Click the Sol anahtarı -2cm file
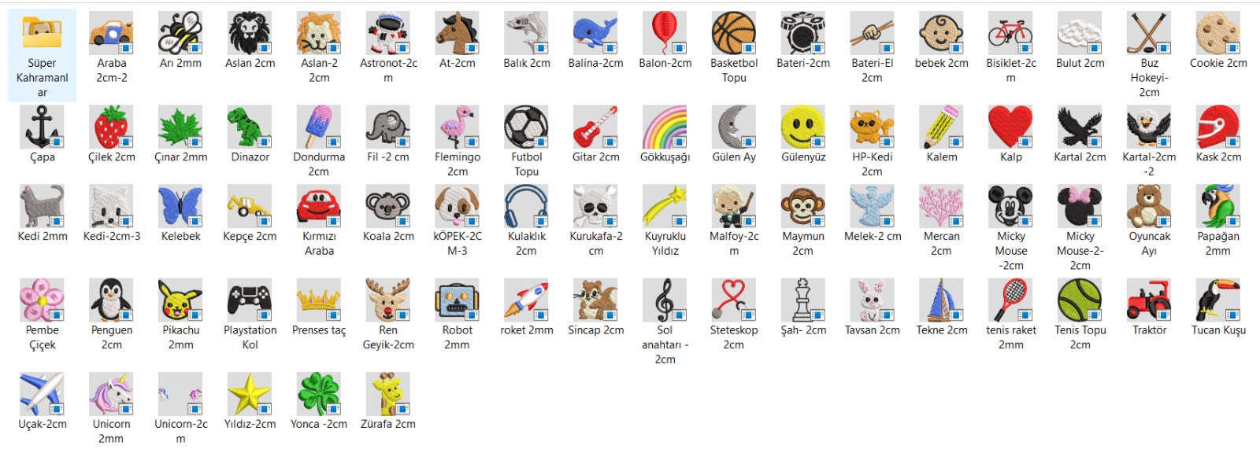The width and height of the screenshot is (1260, 460). (665, 300)
